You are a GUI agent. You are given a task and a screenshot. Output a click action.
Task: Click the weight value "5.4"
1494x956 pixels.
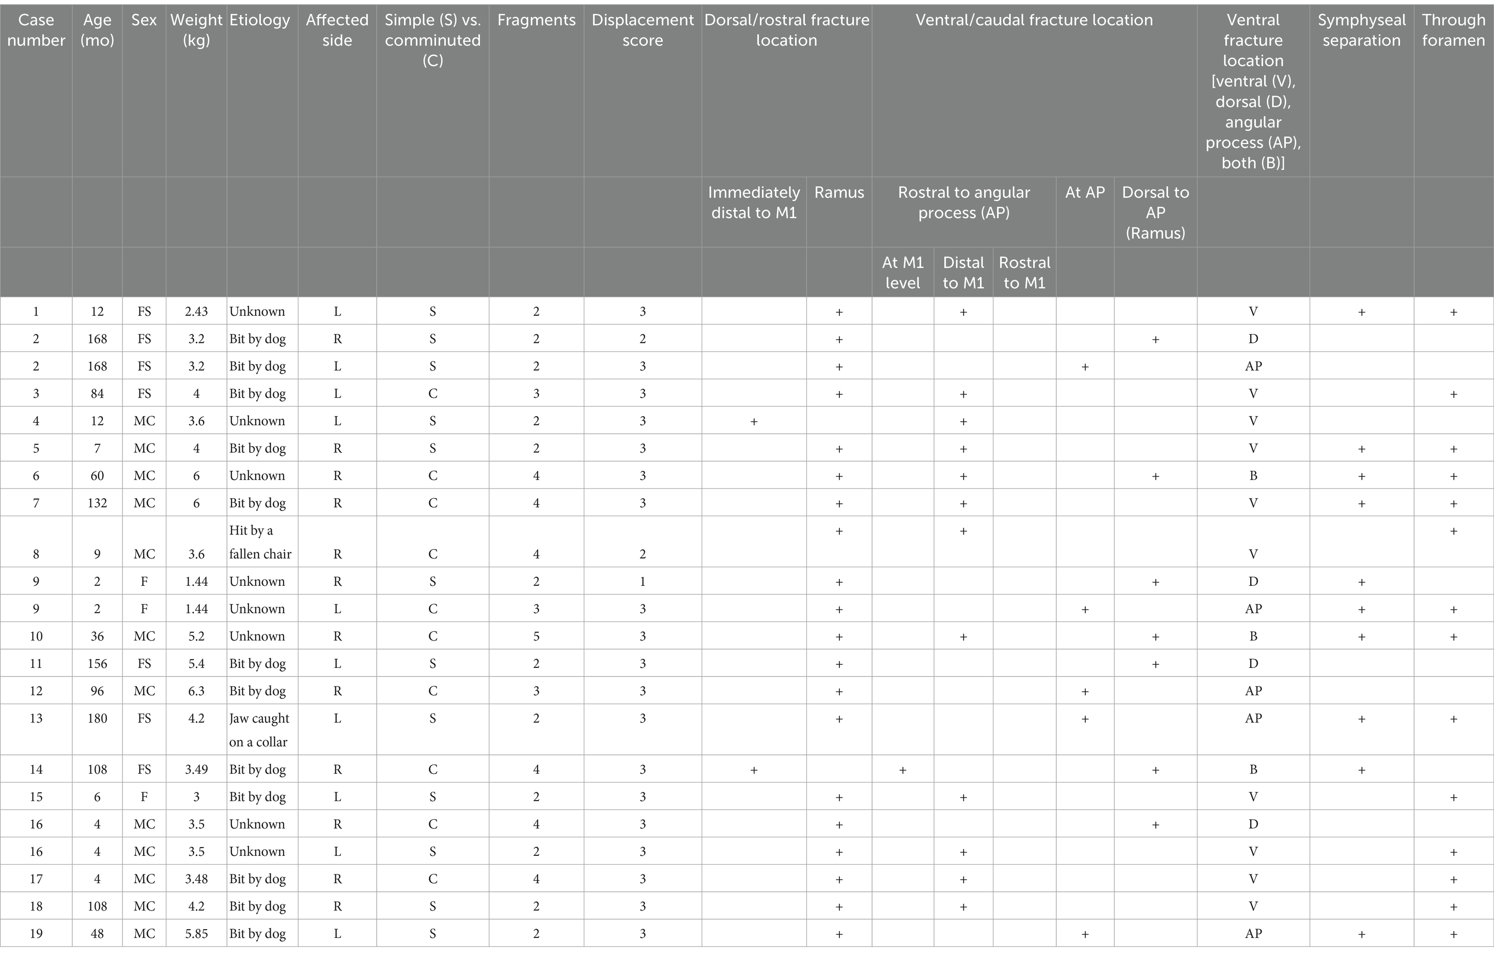pyautogui.click(x=196, y=664)
